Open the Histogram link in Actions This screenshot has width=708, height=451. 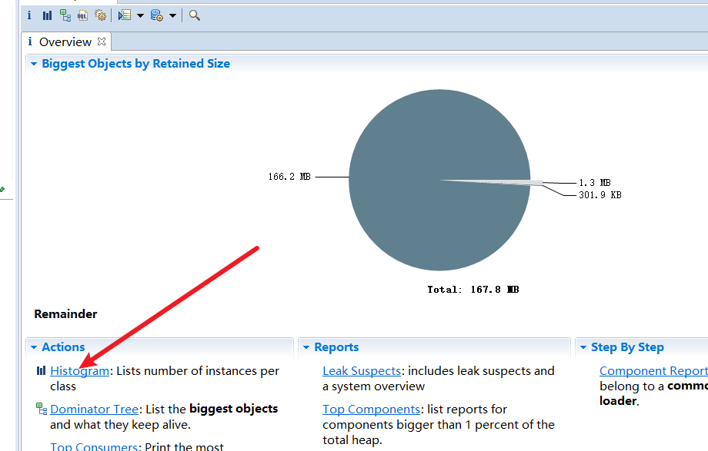coord(79,371)
